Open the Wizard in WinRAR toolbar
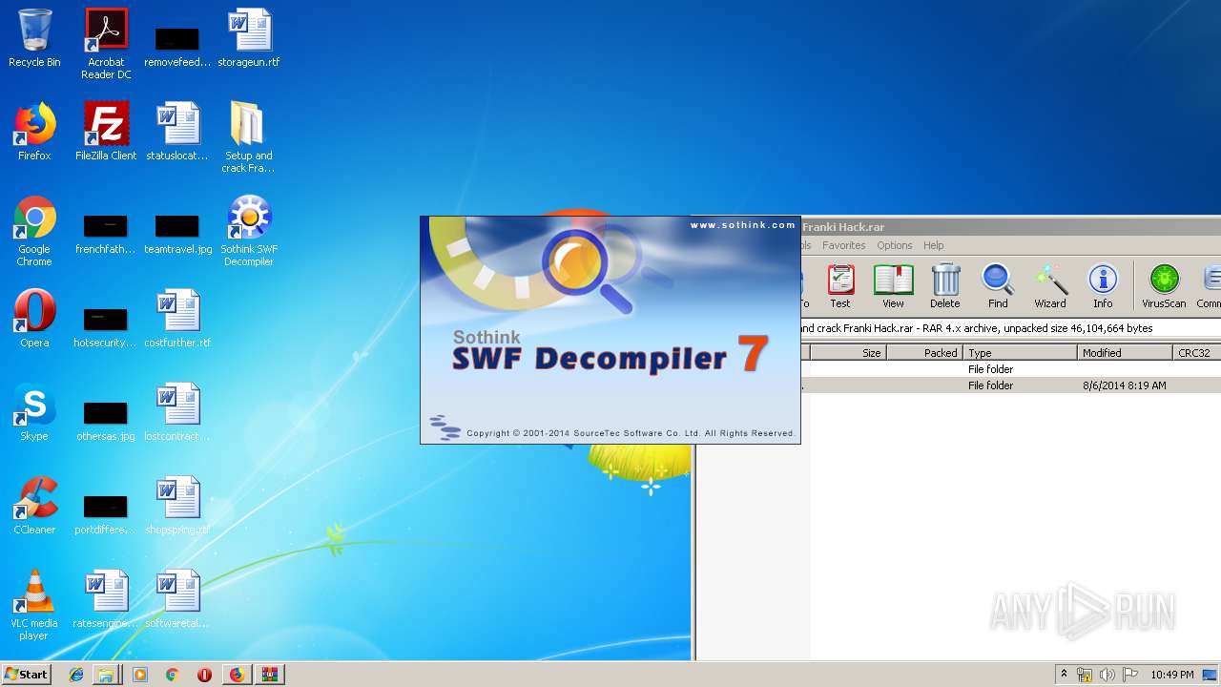The height and width of the screenshot is (687, 1221). pos(1050,286)
